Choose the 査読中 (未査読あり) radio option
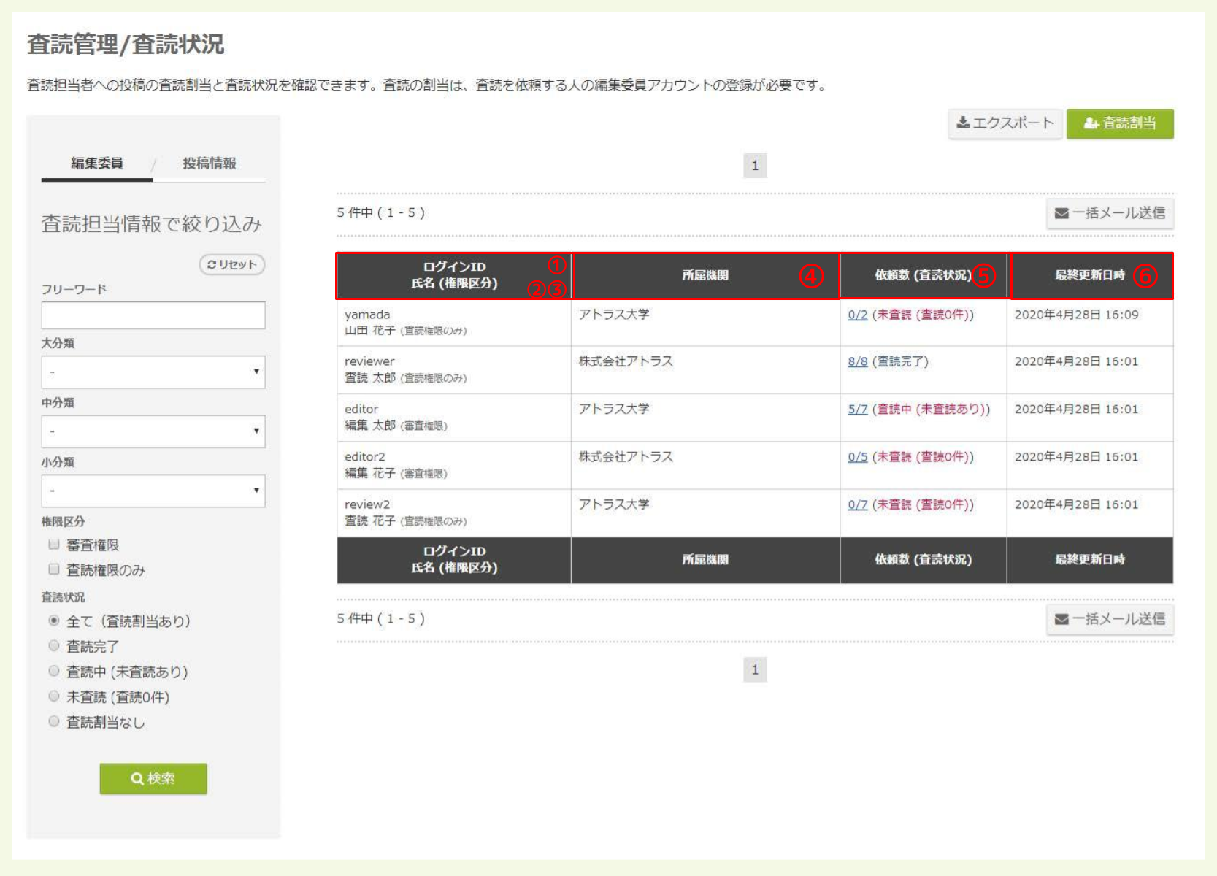Image resolution: width=1217 pixels, height=876 pixels. pyautogui.click(x=54, y=671)
